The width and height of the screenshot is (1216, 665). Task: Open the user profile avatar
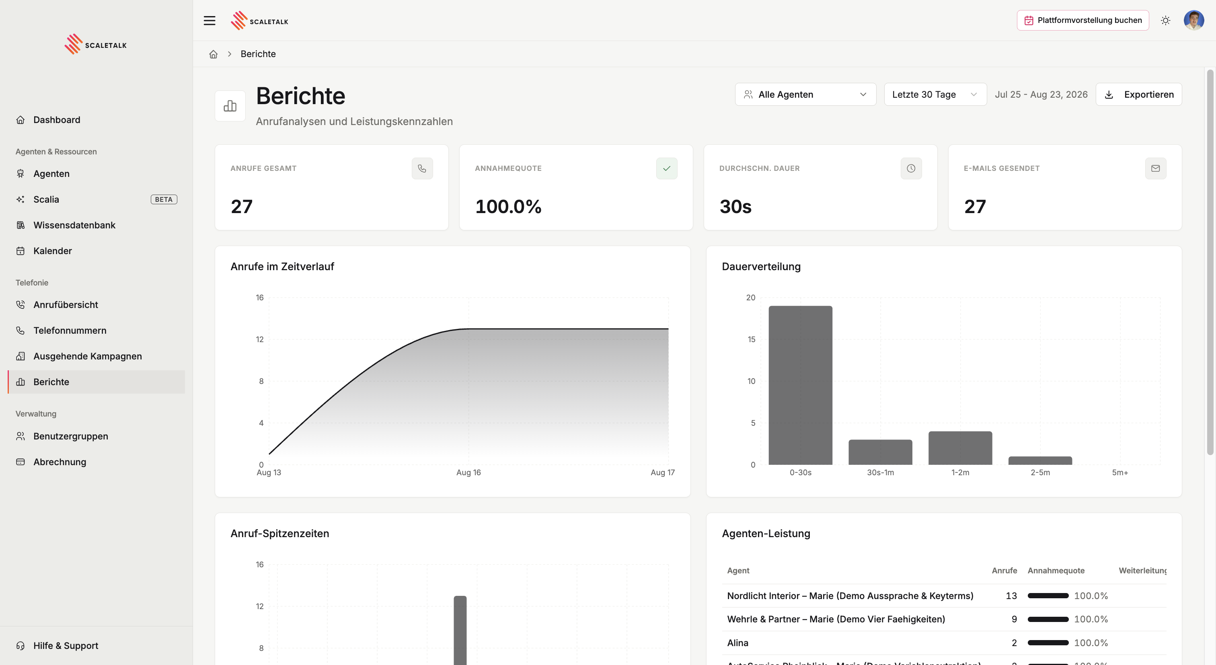coord(1194,20)
